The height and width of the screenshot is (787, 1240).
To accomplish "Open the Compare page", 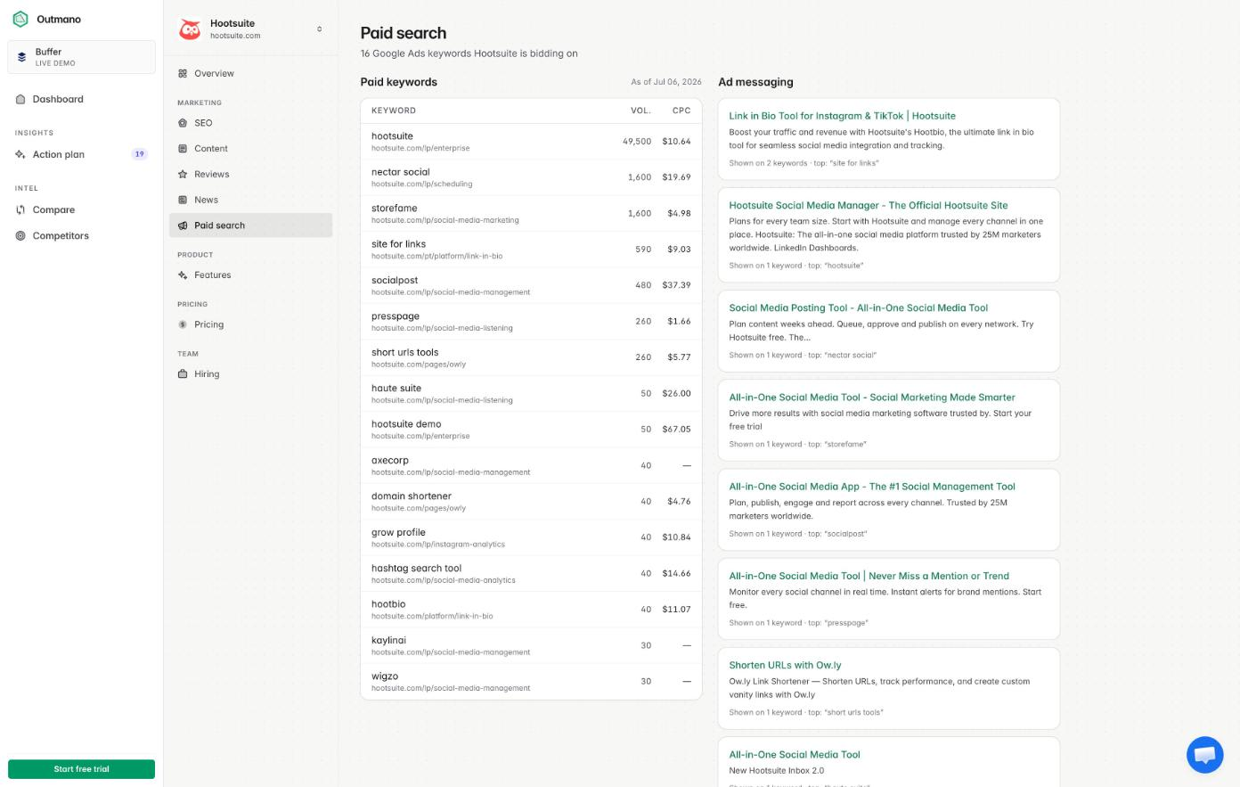I will pos(81,210).
